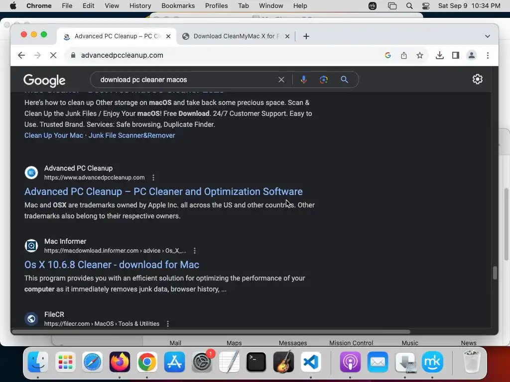This screenshot has height=382, width=510.
Task: Switch to Download CleanMyMac X tab
Action: 236,36
